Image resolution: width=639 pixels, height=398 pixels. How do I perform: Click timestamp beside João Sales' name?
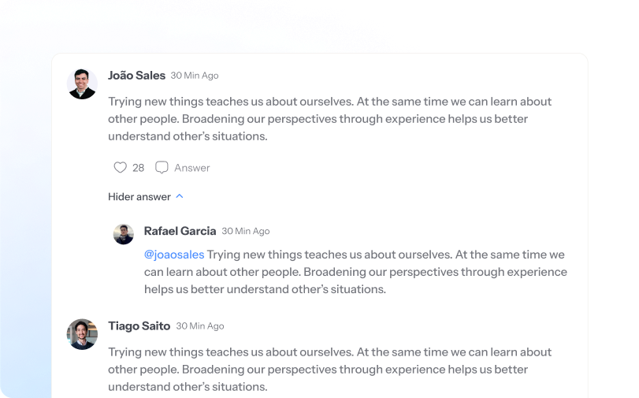195,76
